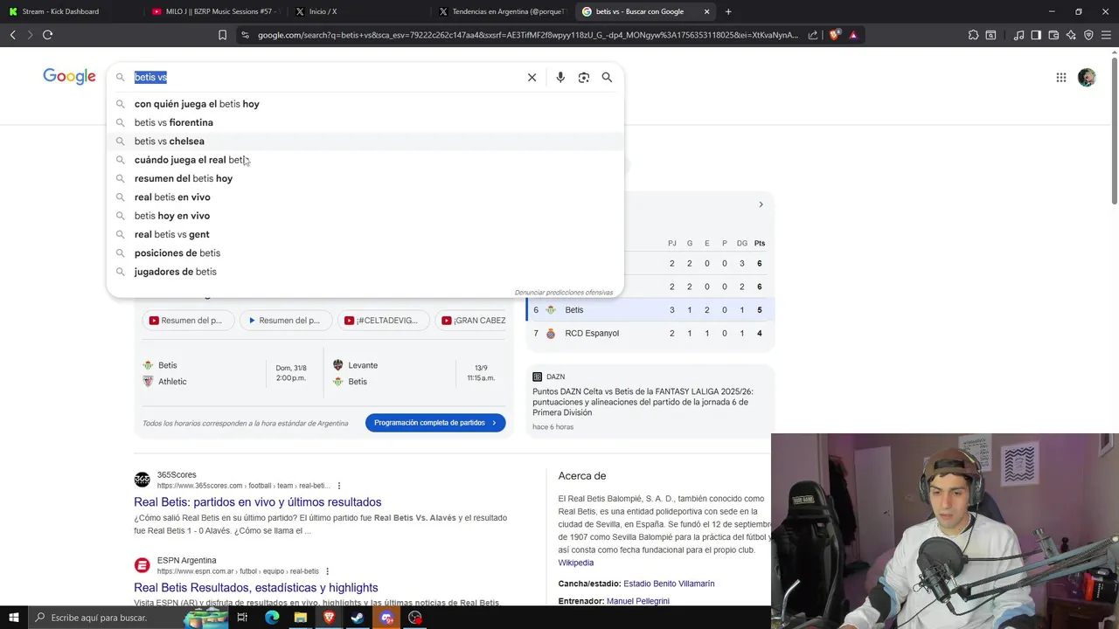Open the 365Scores result options menu
The height and width of the screenshot is (629, 1119).
[x=339, y=486]
